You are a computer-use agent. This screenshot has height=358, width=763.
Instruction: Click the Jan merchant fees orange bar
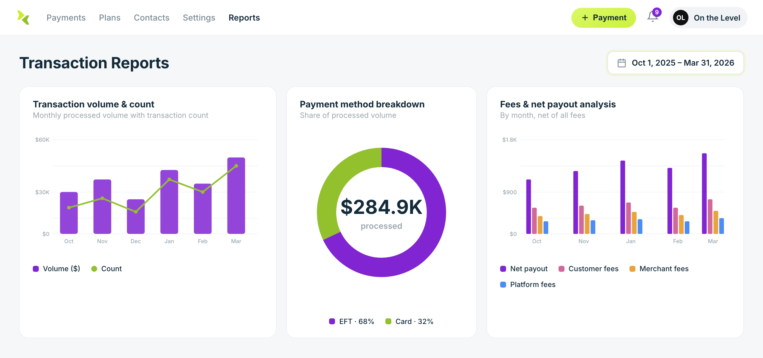click(x=634, y=223)
